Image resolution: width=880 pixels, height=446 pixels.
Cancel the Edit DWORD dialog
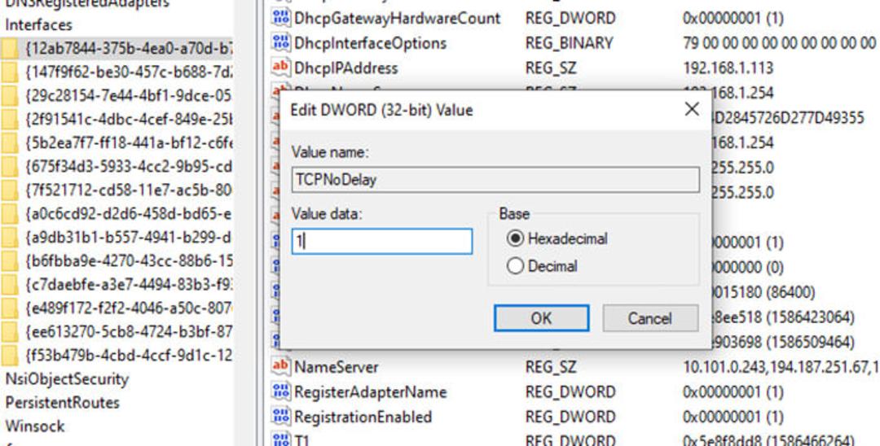click(650, 318)
